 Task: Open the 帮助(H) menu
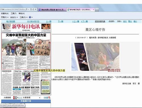coord(22,14)
